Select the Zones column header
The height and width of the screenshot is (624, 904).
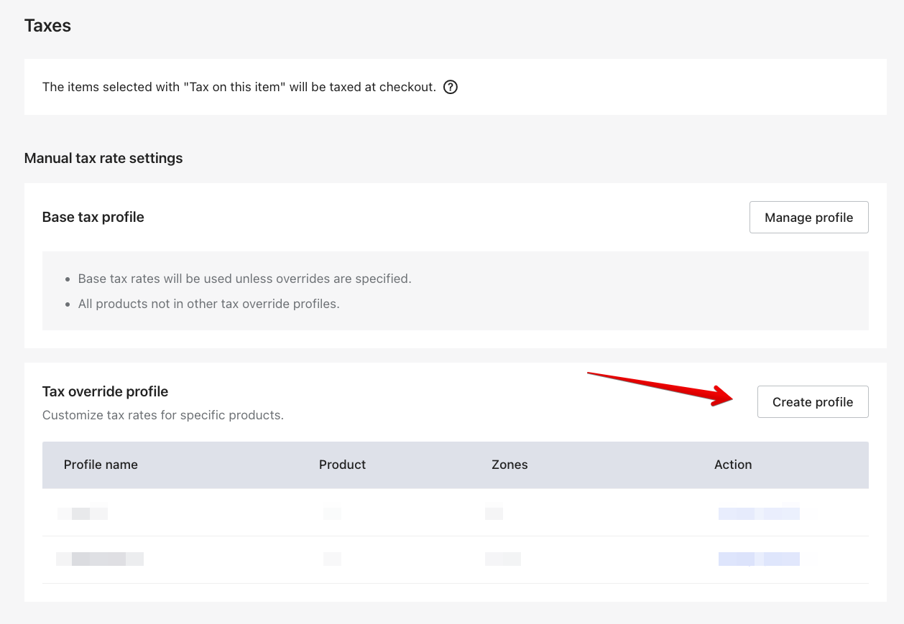click(509, 465)
